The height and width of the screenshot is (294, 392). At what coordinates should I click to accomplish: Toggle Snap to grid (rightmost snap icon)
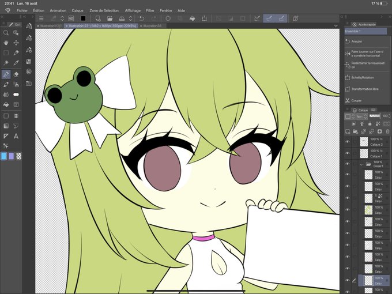point(281,18)
